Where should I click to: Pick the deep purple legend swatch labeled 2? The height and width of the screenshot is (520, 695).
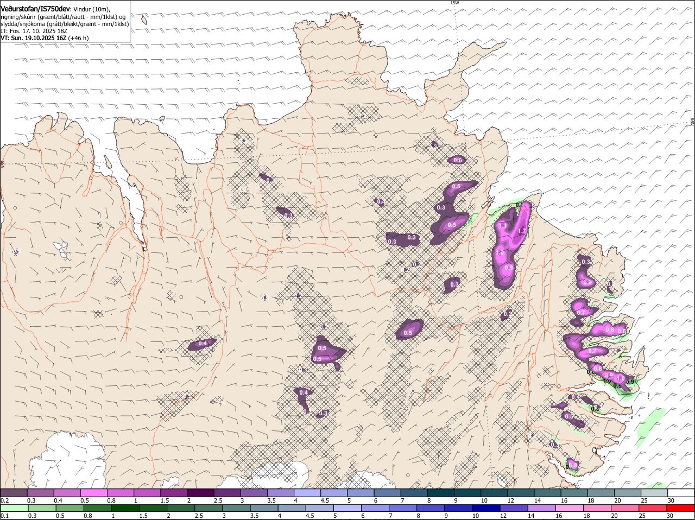click(x=200, y=493)
